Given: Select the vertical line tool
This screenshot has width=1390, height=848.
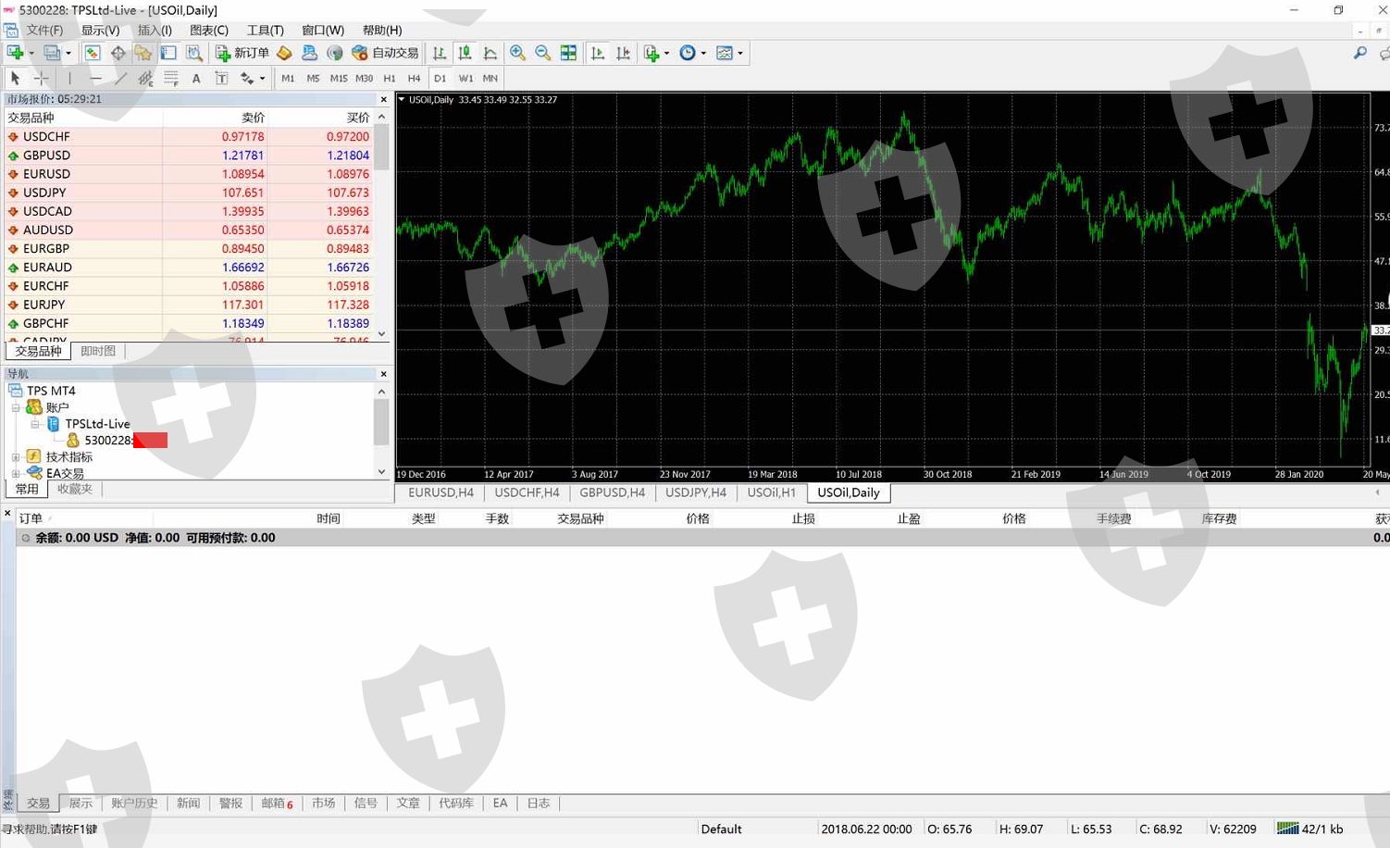Looking at the screenshot, I should 69,79.
